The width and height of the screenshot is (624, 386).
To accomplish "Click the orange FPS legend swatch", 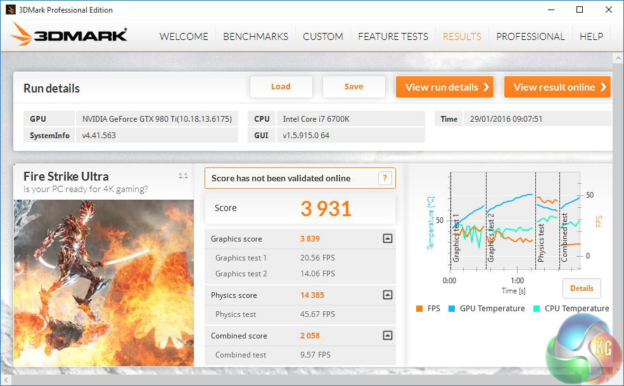I will pos(419,309).
